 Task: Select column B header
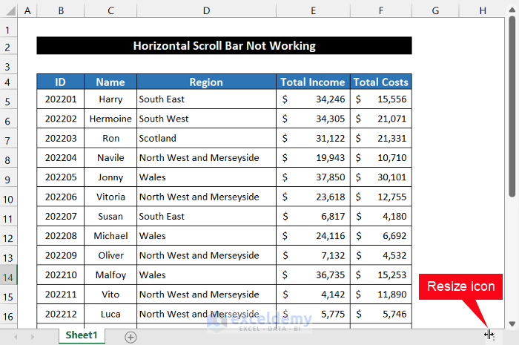coord(61,11)
